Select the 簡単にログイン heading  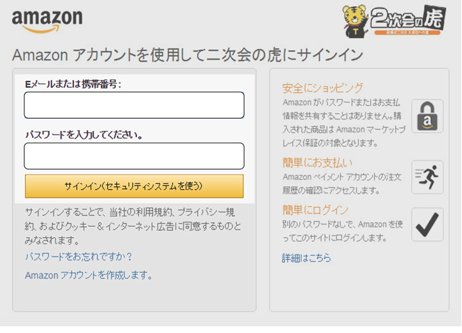point(315,210)
